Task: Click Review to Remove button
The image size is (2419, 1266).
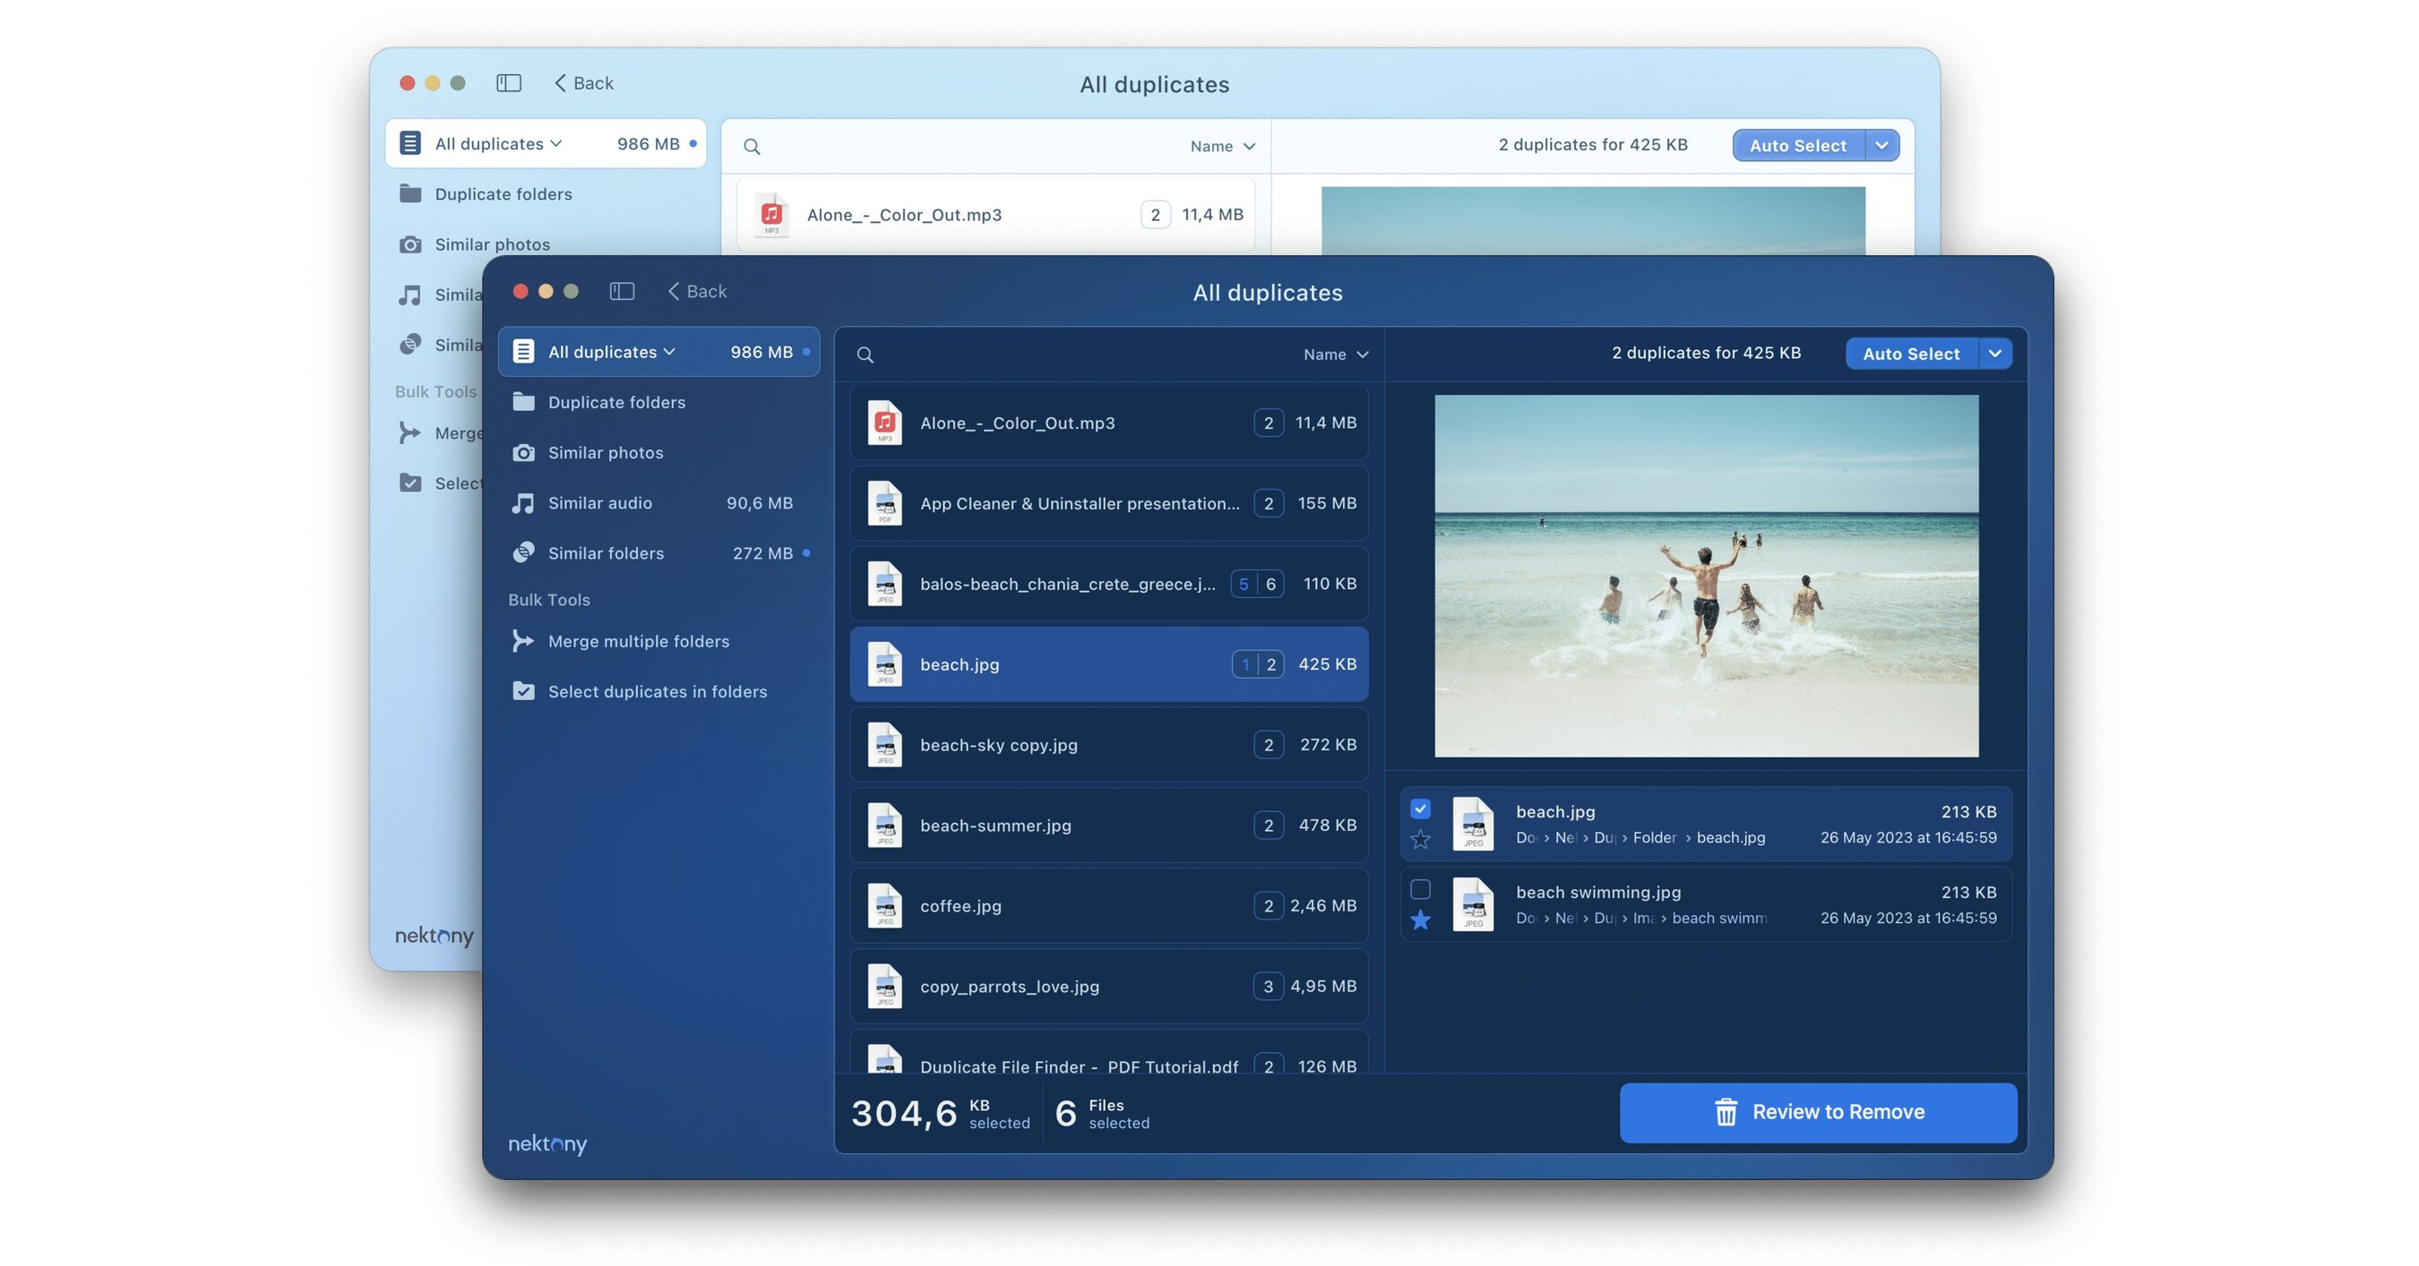Action: tap(1818, 1113)
